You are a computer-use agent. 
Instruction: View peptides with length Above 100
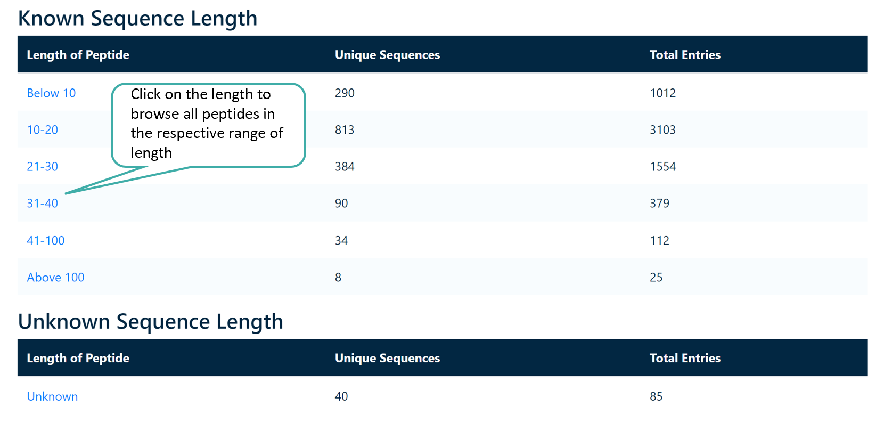click(55, 277)
